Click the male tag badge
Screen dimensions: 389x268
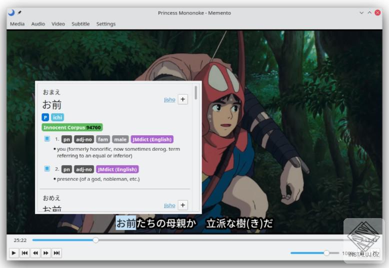tap(120, 139)
